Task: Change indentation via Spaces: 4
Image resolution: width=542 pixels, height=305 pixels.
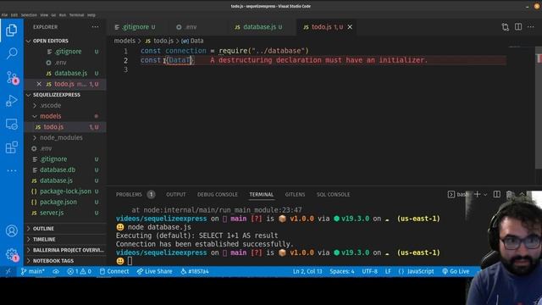Action: [342, 271]
